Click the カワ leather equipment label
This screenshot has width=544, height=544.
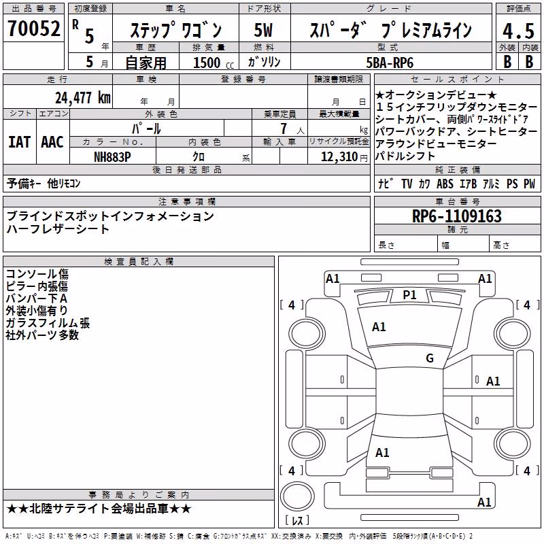click(424, 184)
